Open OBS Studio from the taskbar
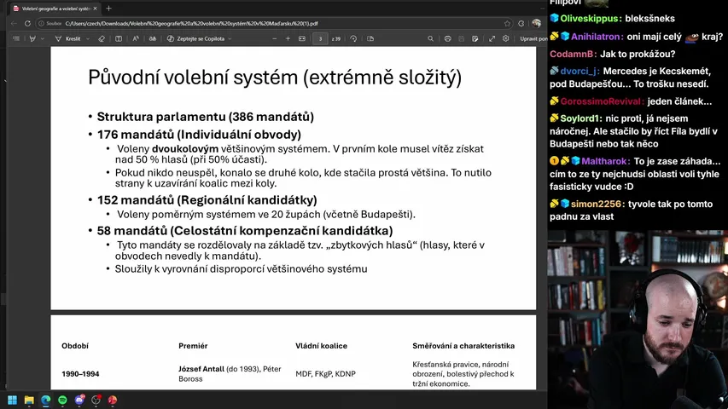The image size is (728, 409). coord(96,400)
